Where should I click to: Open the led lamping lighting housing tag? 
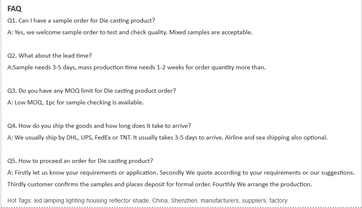[x=91, y=200]
